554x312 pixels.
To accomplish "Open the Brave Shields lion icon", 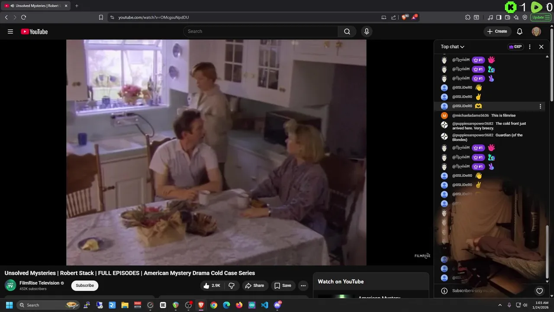I will [x=404, y=17].
